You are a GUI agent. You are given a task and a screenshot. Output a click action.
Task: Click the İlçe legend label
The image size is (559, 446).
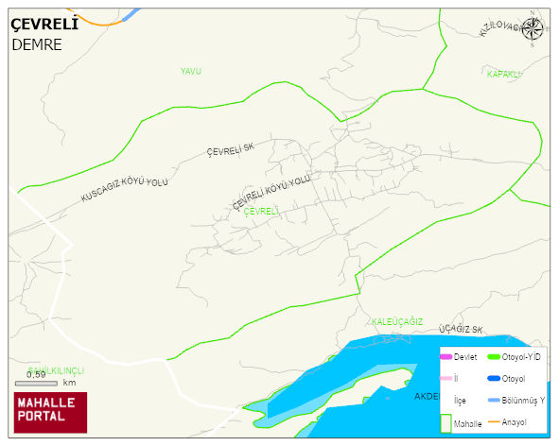460,401
